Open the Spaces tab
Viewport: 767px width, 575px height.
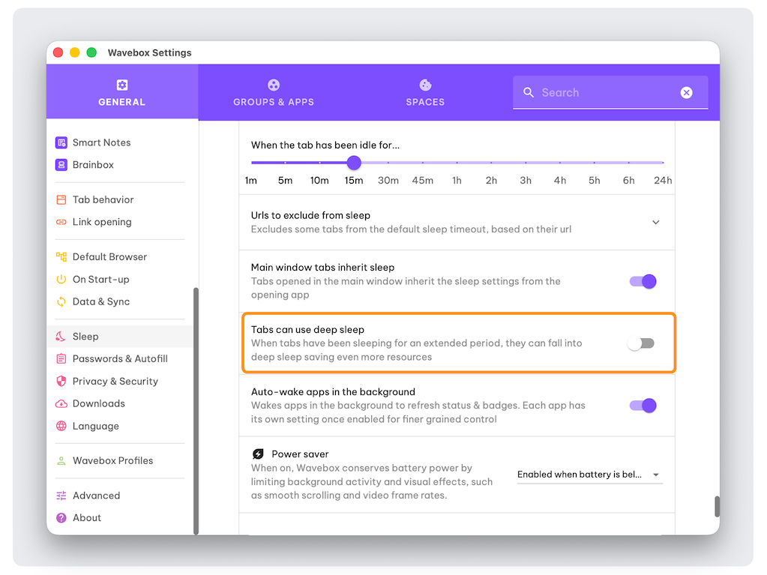pos(425,92)
